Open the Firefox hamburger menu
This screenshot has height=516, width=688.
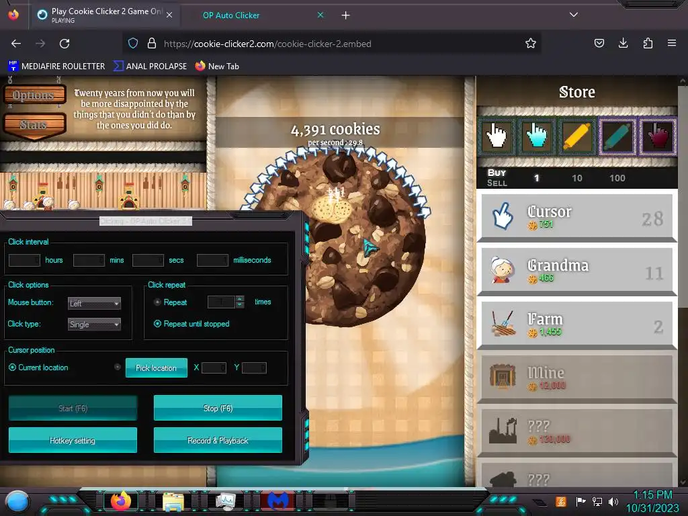pos(672,43)
